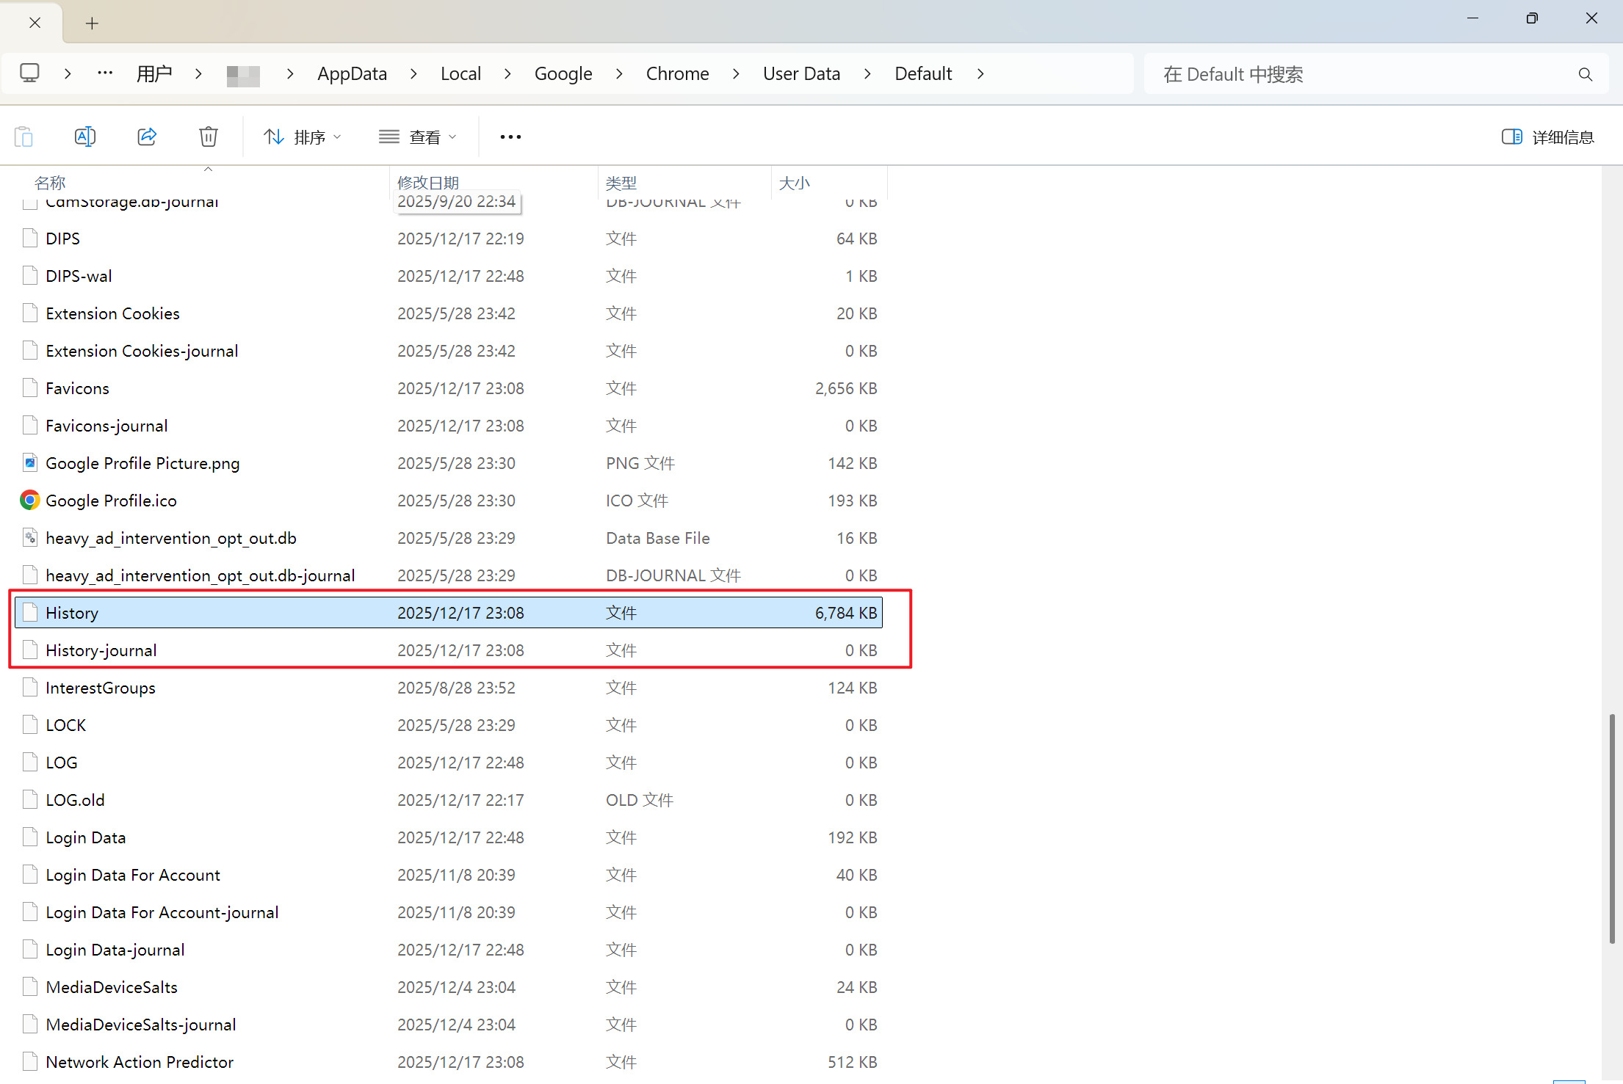Click the share icon in toolbar
The image size is (1623, 1084).
pos(147,137)
